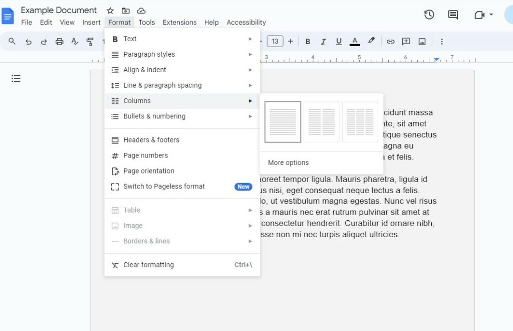
Task: Open the Insert menu
Action: [x=91, y=22]
